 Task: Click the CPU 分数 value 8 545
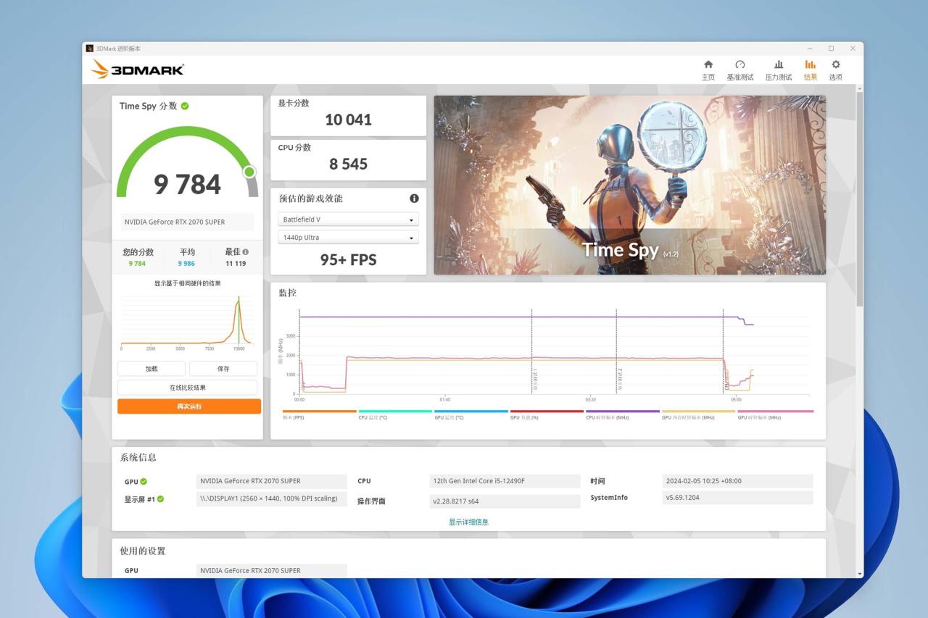tap(348, 164)
